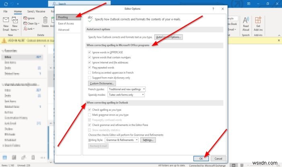Screen dimensions: 282x167
Task: Open the Tasks view icon in navigation bar
Action: click(33, 157)
